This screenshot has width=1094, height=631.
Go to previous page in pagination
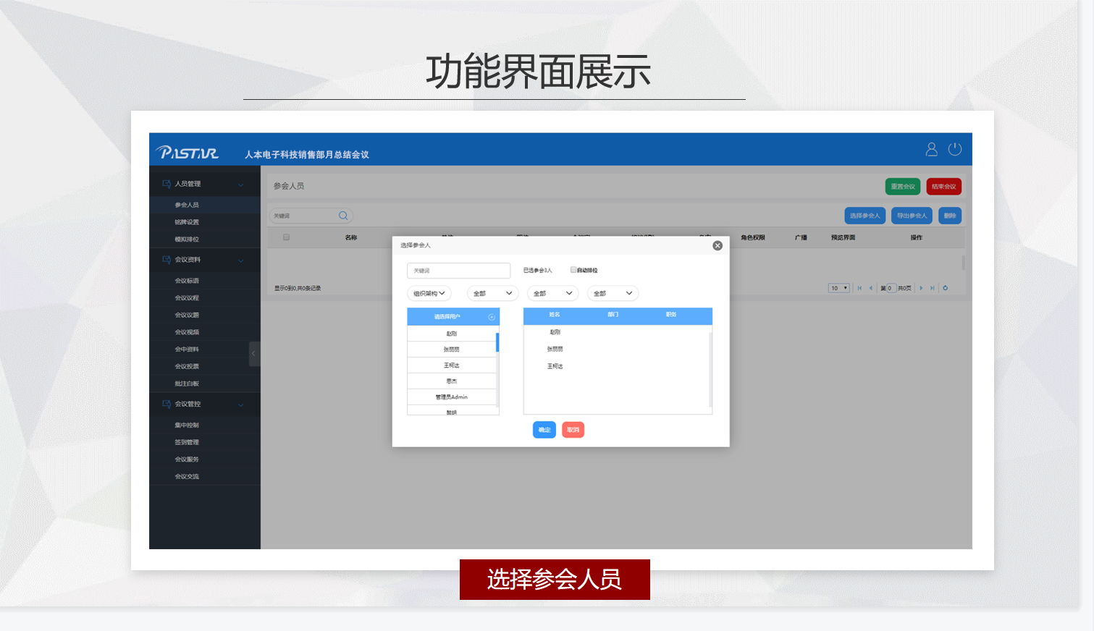click(870, 288)
